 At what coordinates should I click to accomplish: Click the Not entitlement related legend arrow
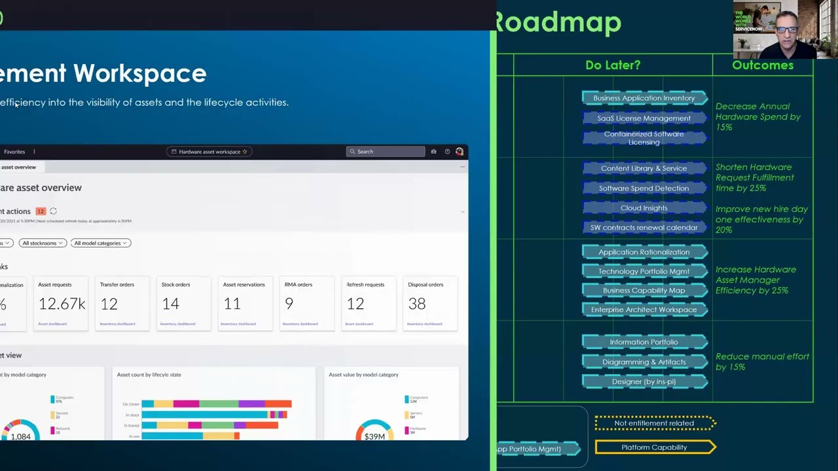tap(655, 423)
